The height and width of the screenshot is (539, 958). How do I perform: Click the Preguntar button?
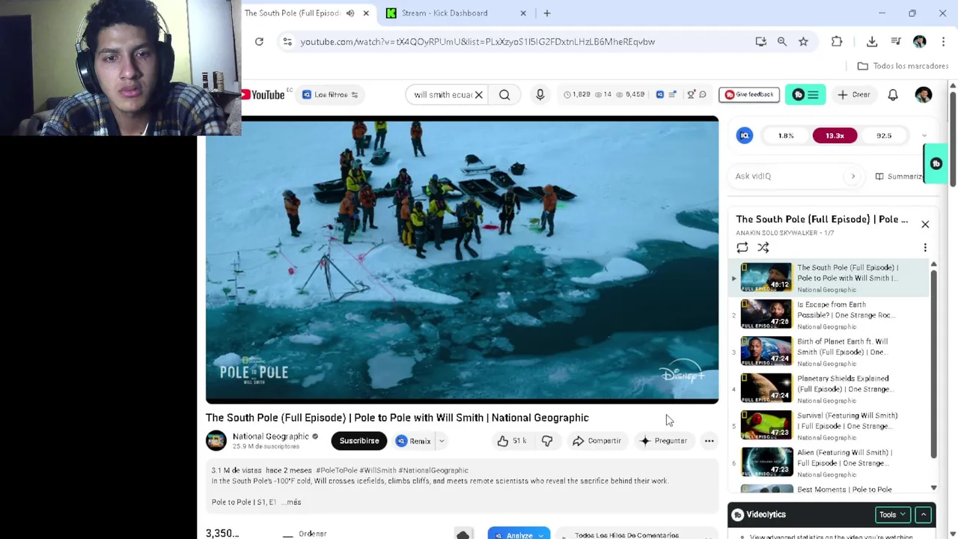click(x=663, y=441)
